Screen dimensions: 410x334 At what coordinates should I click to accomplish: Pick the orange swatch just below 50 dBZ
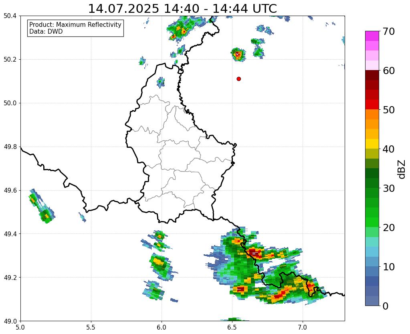click(x=372, y=115)
